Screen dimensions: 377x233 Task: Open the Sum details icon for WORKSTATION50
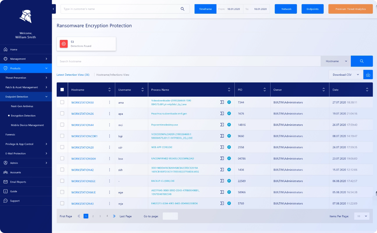click(x=221, y=102)
